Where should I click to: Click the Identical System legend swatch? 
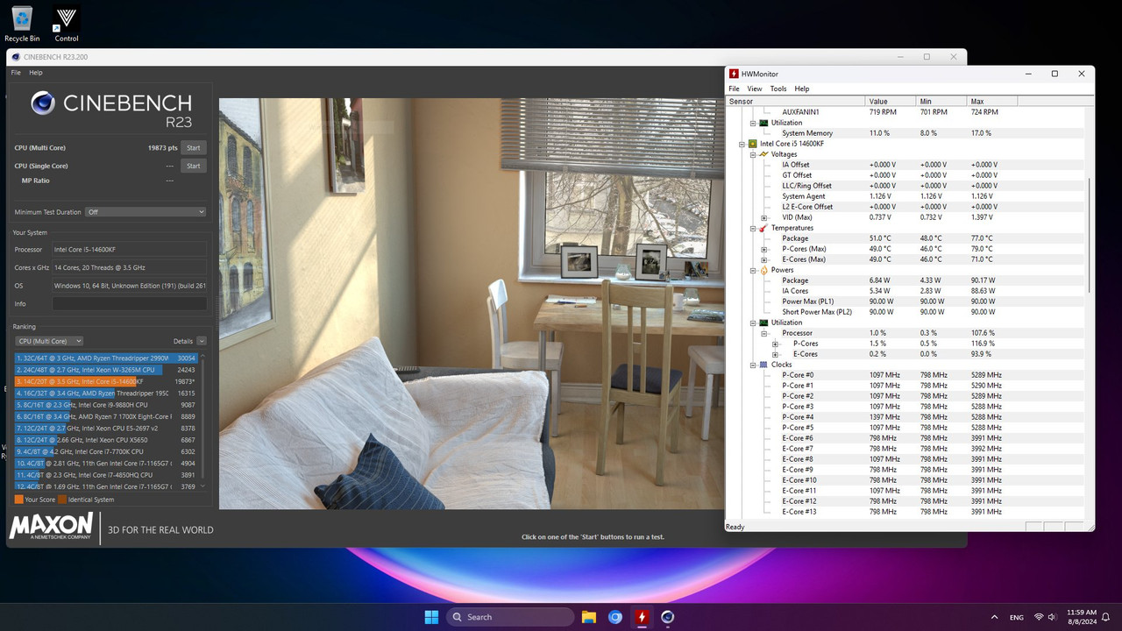point(62,500)
